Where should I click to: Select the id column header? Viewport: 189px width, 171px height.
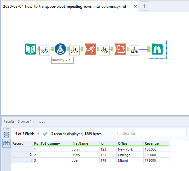pos(108,143)
